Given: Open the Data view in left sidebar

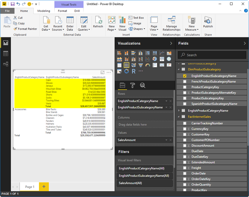Looking at the screenshot, I should click(6, 54).
